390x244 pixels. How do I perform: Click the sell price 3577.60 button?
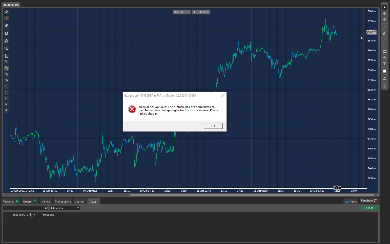point(181,12)
